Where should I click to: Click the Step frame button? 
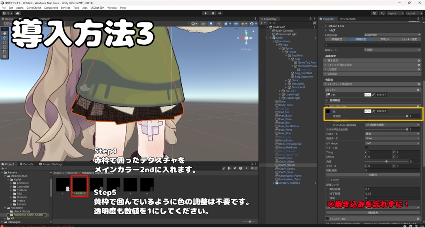coord(220,13)
